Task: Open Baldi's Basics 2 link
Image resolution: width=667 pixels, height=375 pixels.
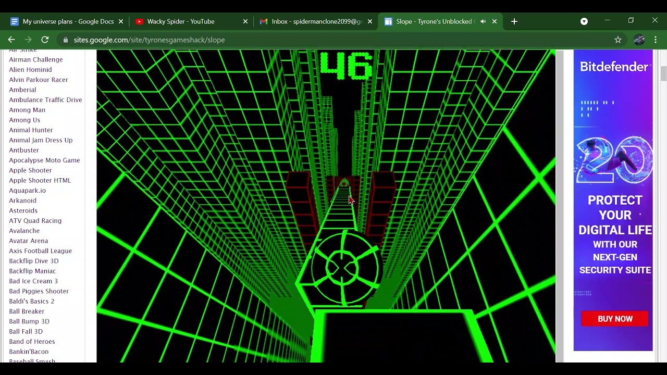Action: pos(31,301)
